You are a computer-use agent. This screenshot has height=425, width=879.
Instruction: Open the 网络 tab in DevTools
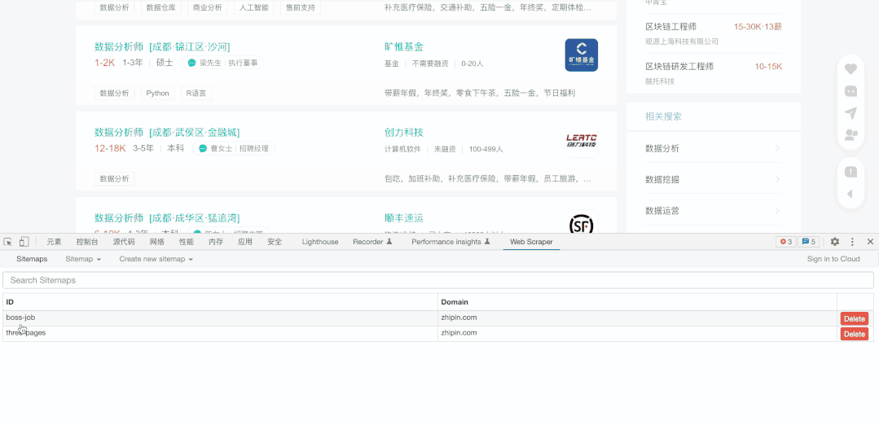157,242
